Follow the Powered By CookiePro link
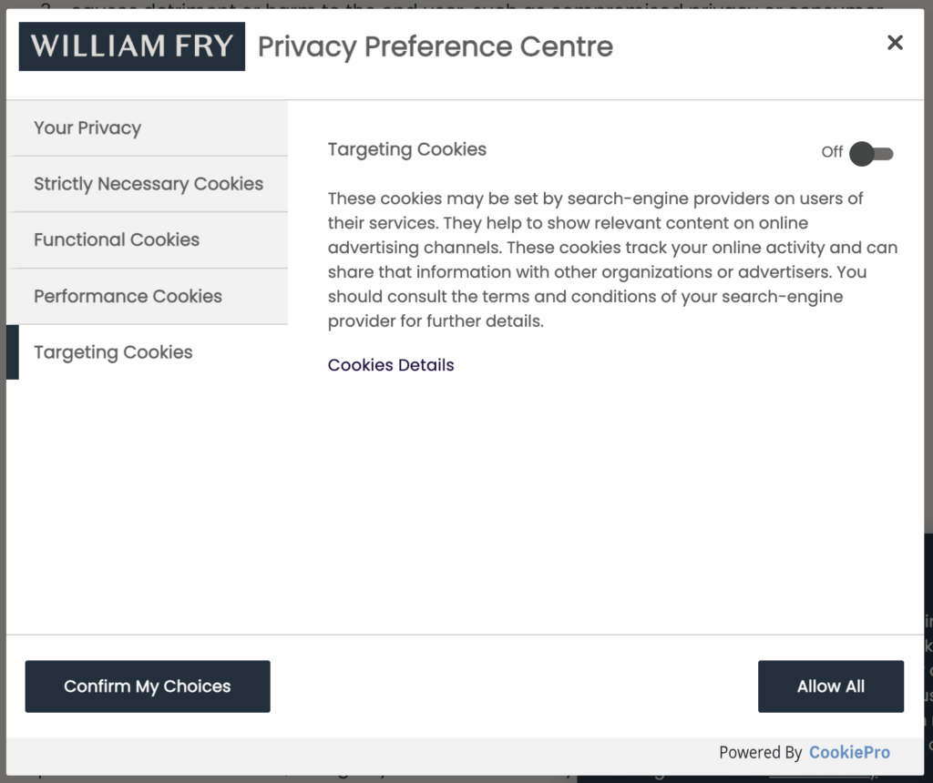The height and width of the screenshot is (783, 933). 805,752
